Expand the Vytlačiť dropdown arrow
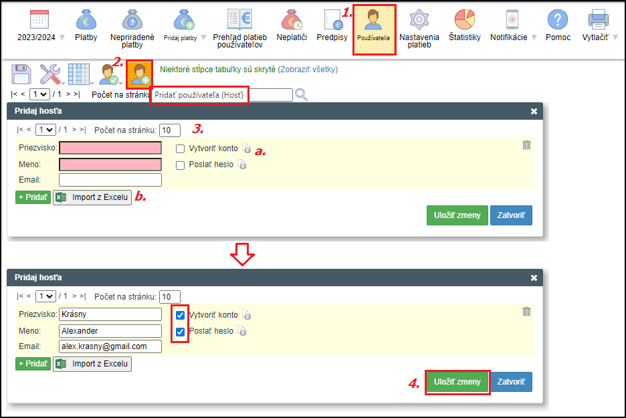The width and height of the screenshot is (626, 418). click(x=615, y=37)
